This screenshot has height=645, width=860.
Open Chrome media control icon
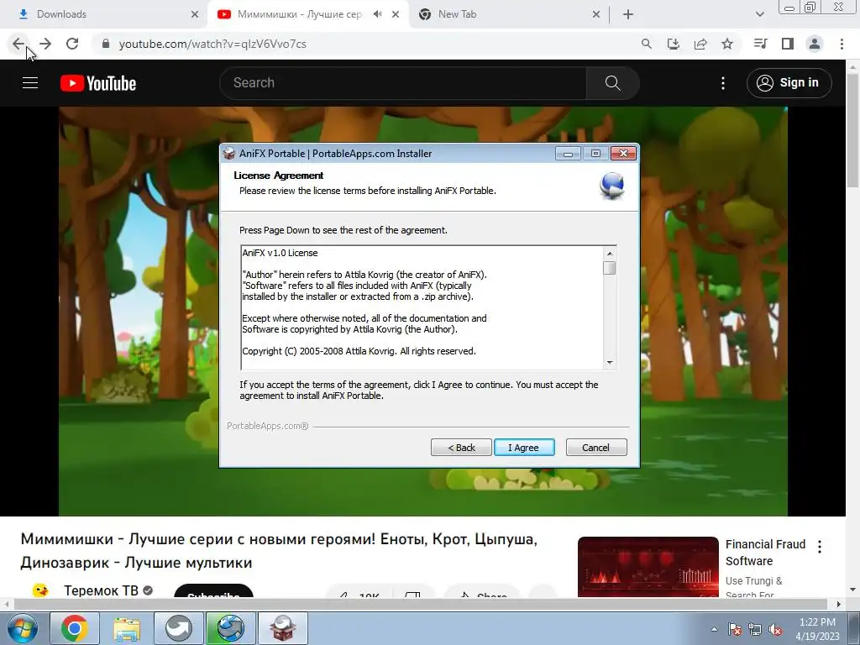pos(761,44)
